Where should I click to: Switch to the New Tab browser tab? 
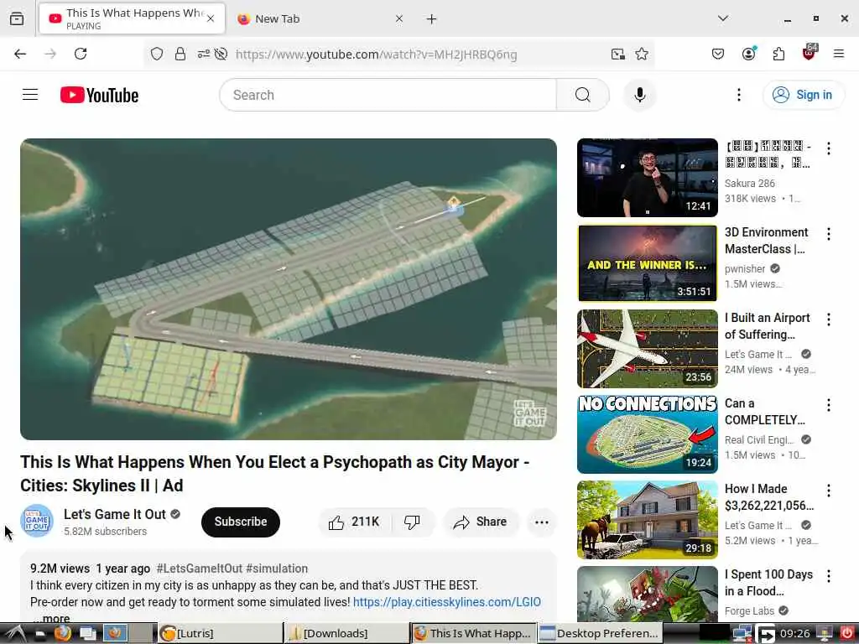point(320,18)
